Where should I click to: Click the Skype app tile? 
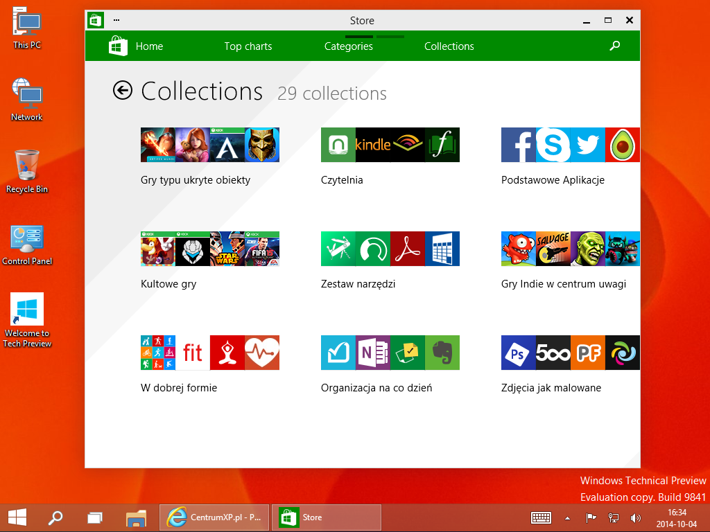pos(553,145)
